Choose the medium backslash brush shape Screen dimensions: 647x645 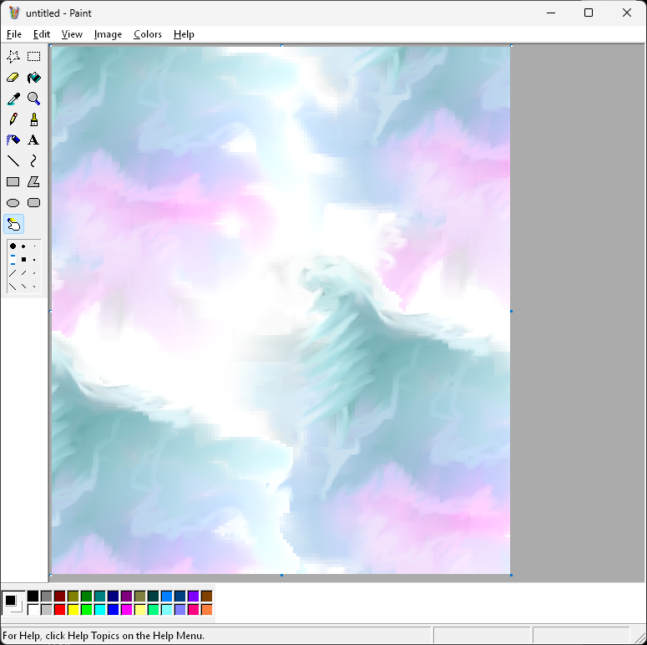[23, 287]
